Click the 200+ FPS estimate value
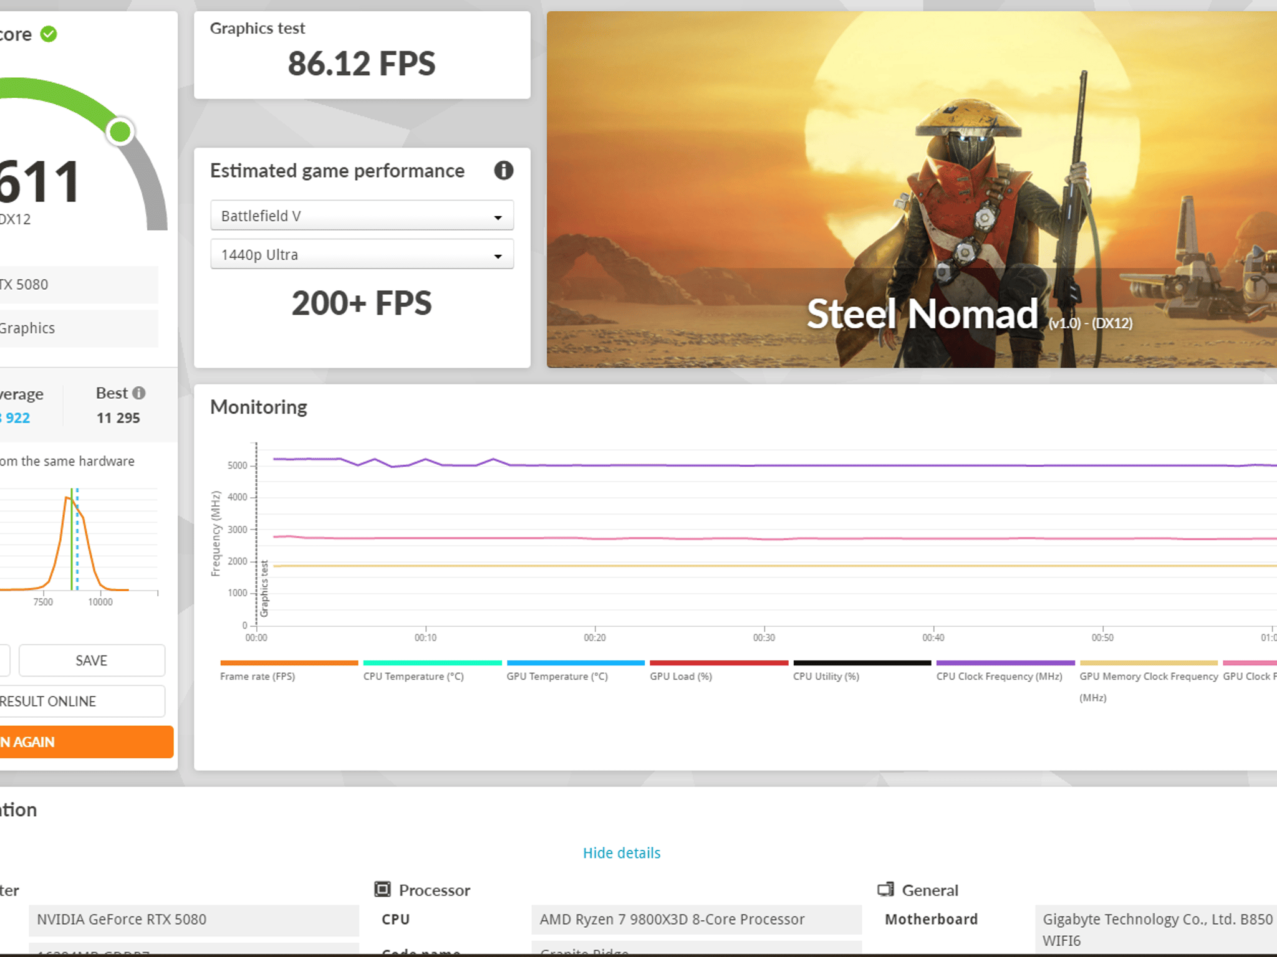The width and height of the screenshot is (1277, 957). tap(362, 303)
